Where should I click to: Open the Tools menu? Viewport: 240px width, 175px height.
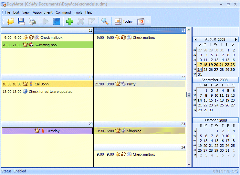pyautogui.click(x=78, y=12)
